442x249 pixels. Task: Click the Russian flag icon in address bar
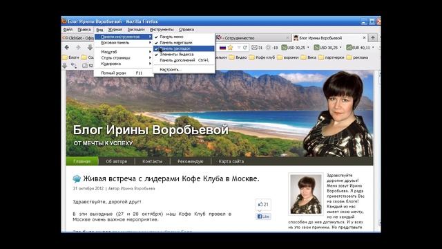point(222,48)
